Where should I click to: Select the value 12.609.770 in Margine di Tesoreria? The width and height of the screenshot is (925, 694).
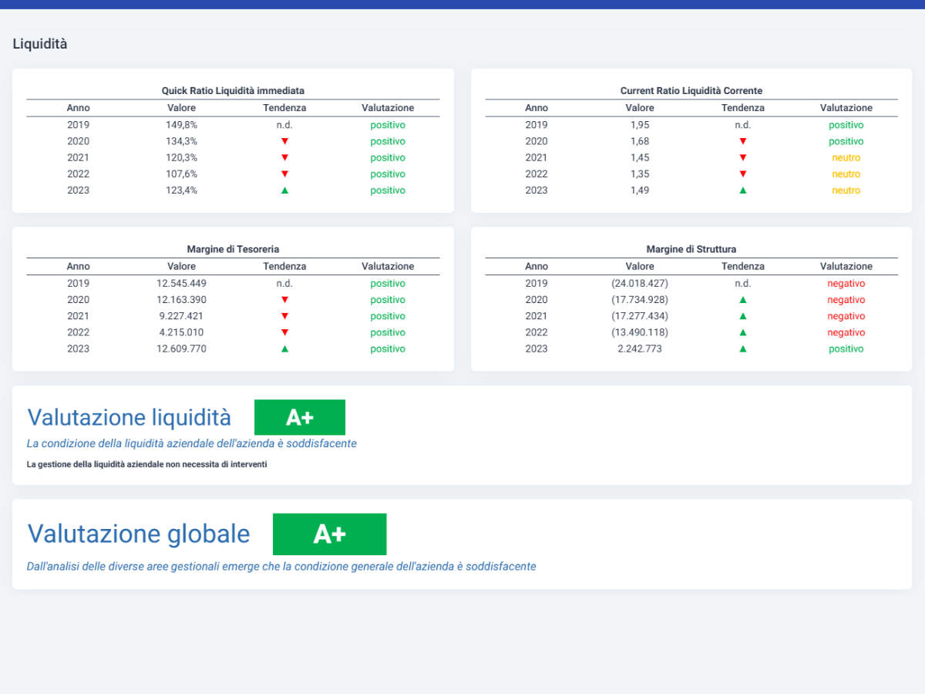181,349
